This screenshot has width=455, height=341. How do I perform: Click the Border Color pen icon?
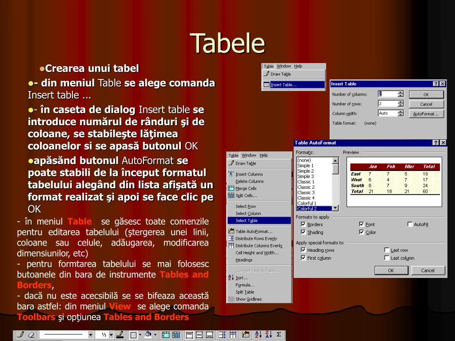pyautogui.click(x=120, y=335)
